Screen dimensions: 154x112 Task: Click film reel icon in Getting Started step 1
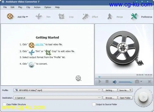(x=32, y=45)
